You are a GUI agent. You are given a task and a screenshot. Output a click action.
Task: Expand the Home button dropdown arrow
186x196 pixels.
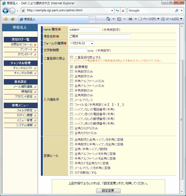pyautogui.click(x=113, y=19)
